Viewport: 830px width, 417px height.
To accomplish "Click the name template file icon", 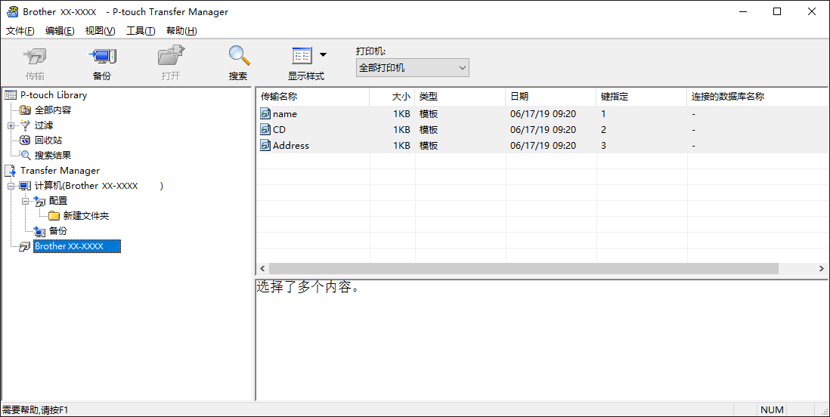I will 265,114.
